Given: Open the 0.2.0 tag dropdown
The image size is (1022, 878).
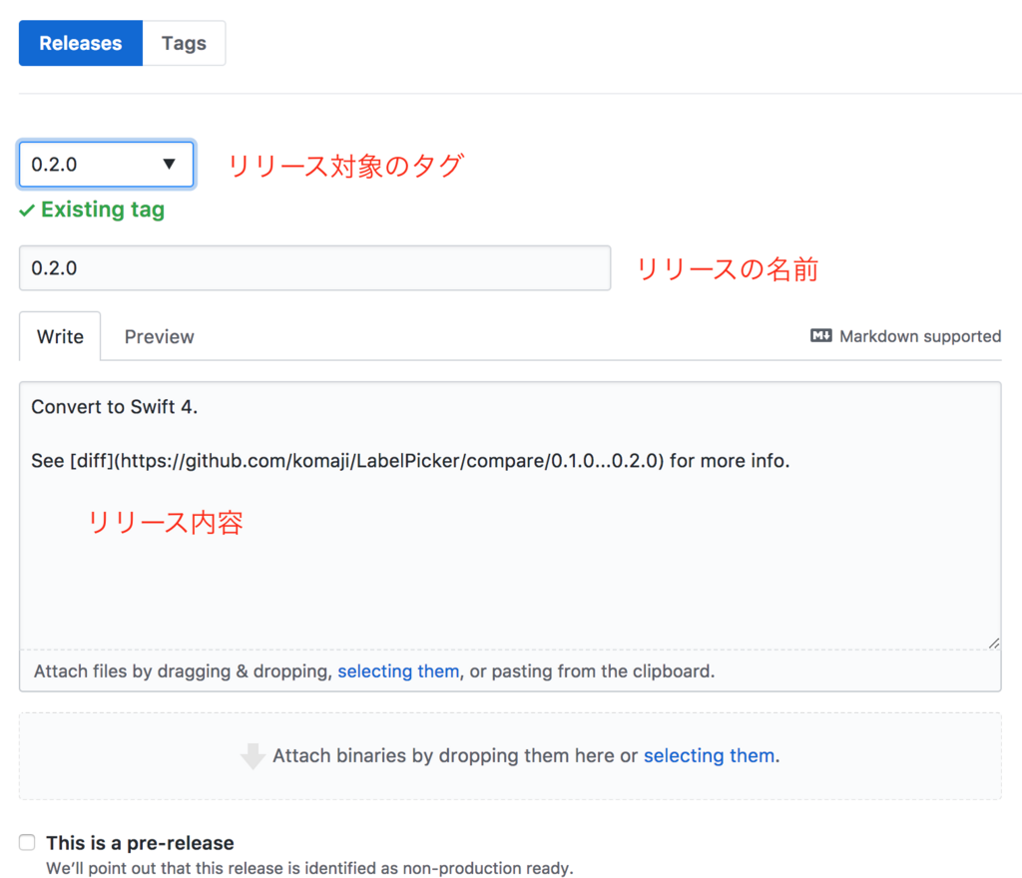Looking at the screenshot, I should 106,165.
